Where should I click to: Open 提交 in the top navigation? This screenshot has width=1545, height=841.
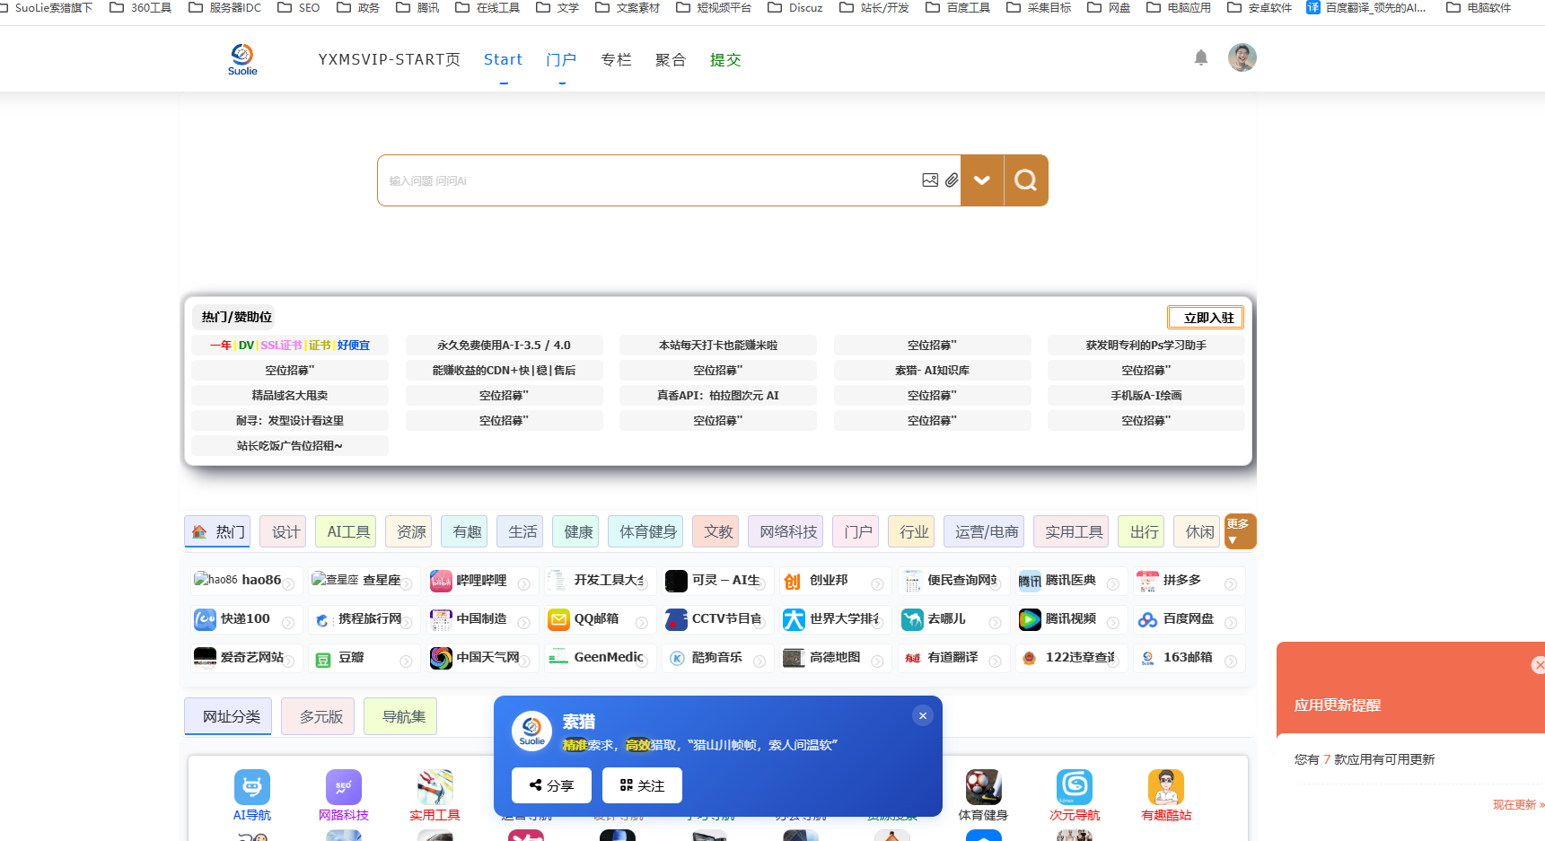click(x=725, y=59)
